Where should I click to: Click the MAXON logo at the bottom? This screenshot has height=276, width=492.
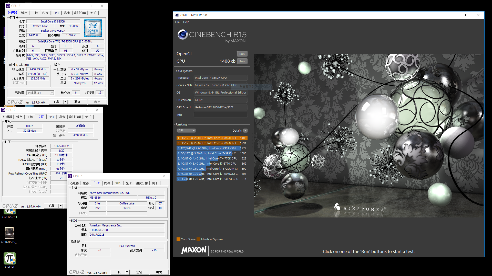[x=194, y=250]
